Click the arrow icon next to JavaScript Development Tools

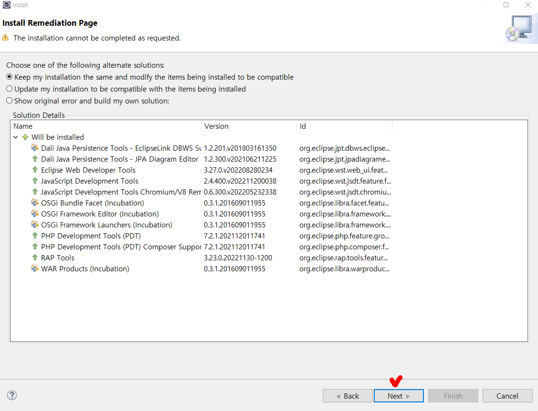(35, 181)
